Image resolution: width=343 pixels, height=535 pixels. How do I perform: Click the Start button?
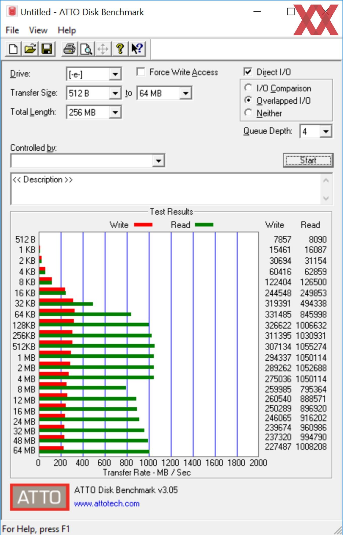(308, 160)
